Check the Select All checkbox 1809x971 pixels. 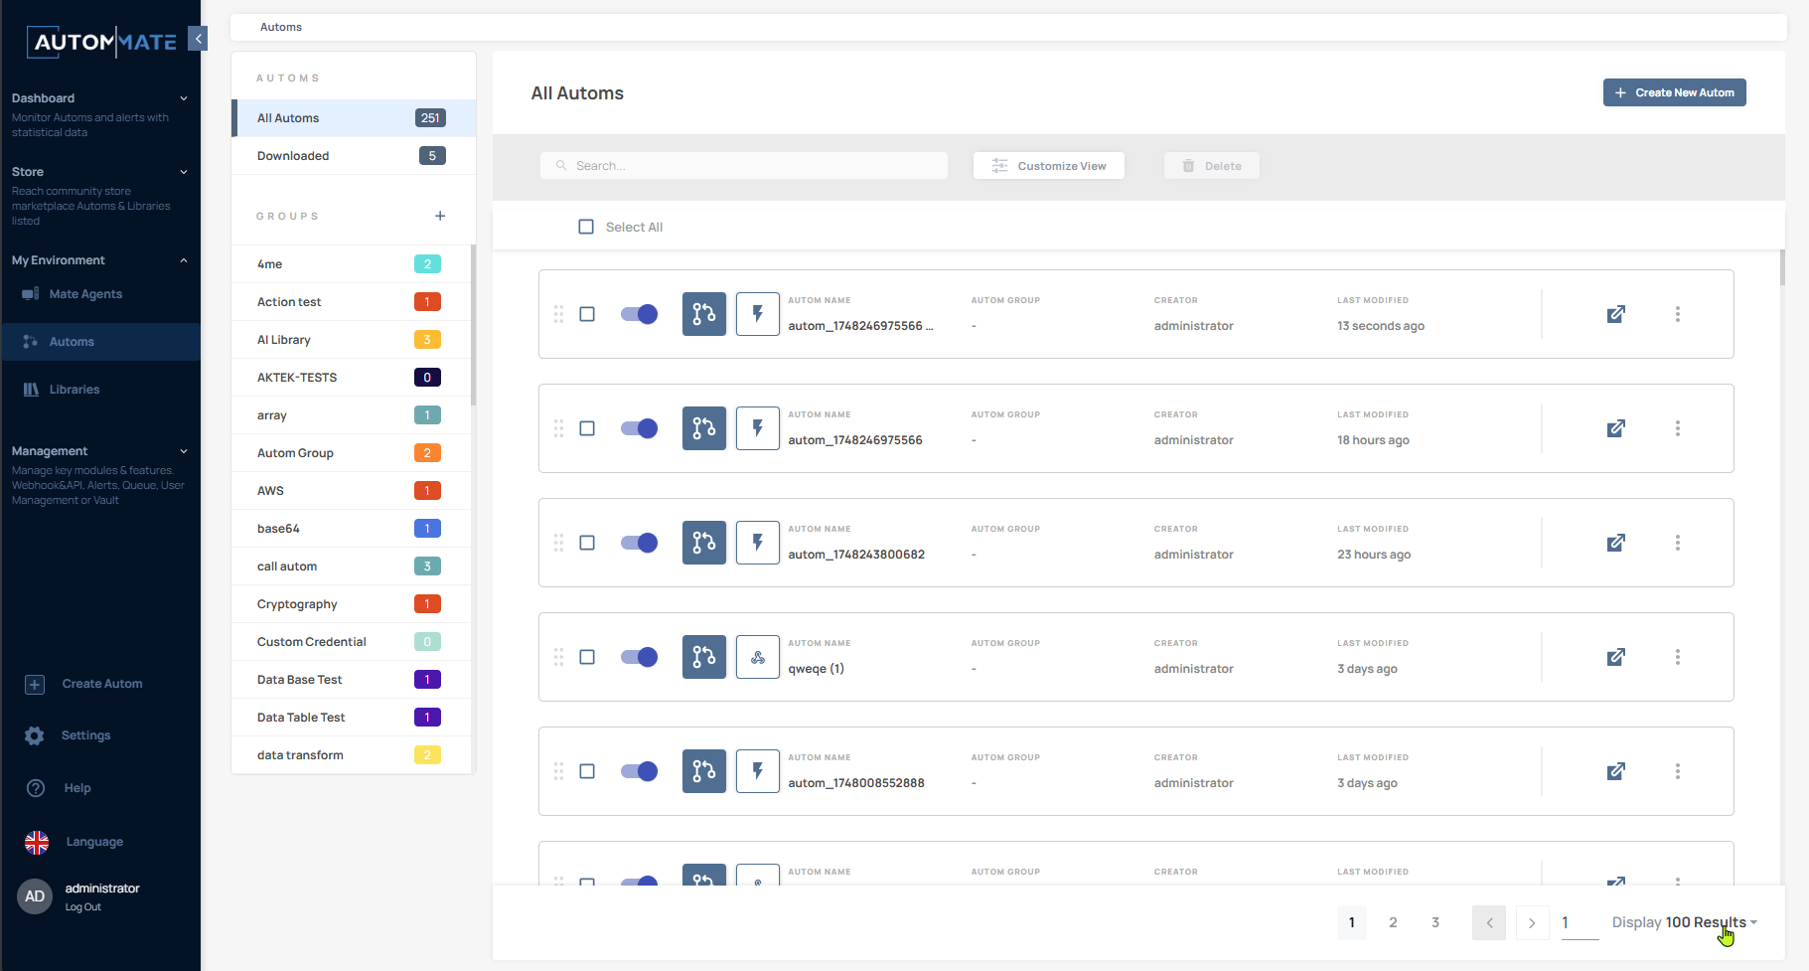tap(586, 227)
